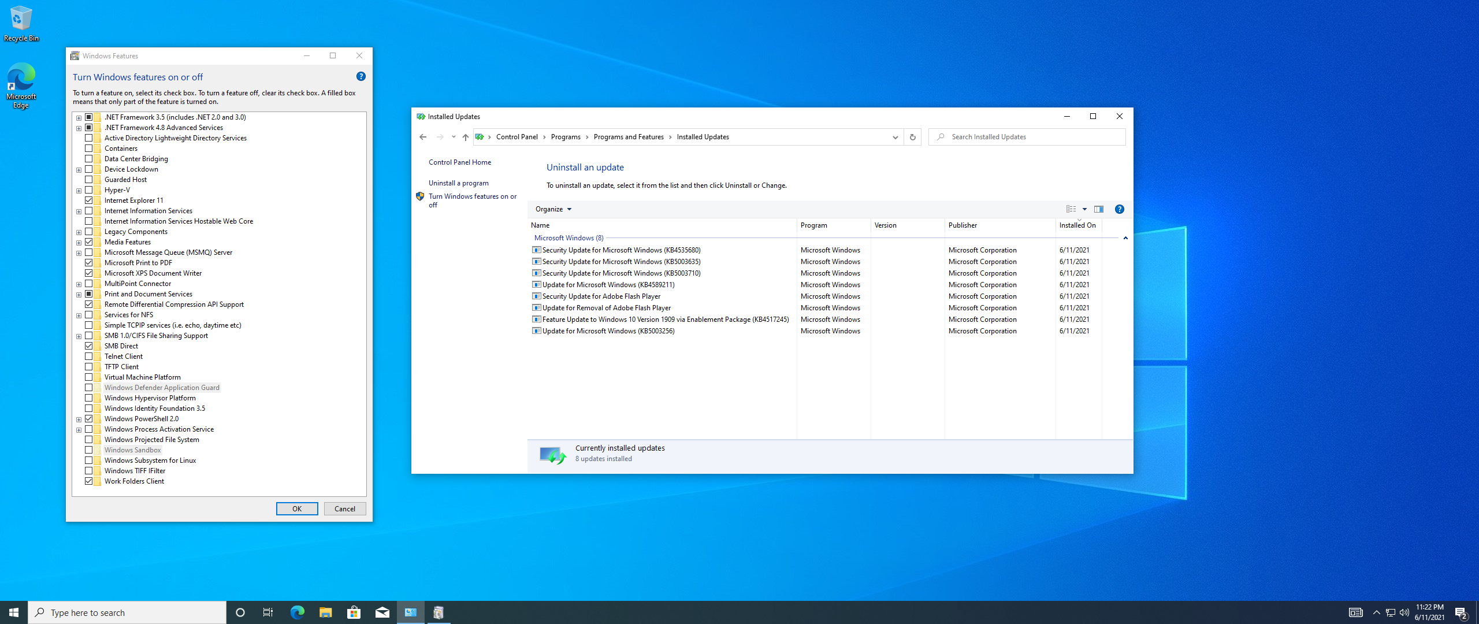The width and height of the screenshot is (1479, 624).
Task: Click taskbar search box
Action: pyautogui.click(x=127, y=612)
